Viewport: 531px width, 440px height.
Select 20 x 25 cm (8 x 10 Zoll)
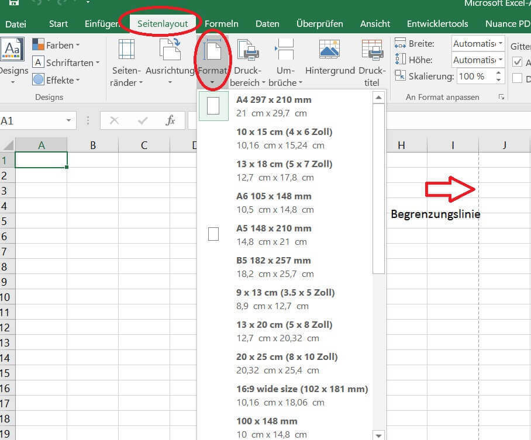pyautogui.click(x=285, y=363)
